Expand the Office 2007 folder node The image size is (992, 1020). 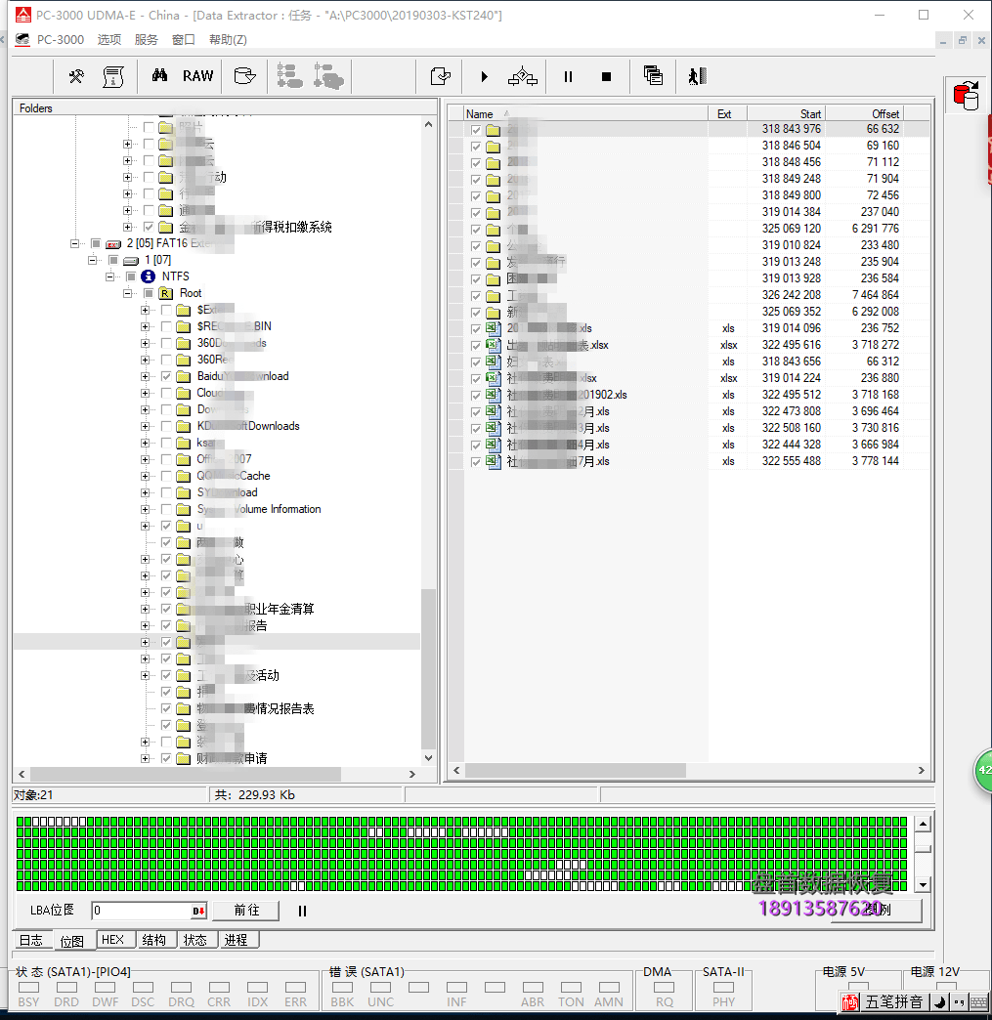tap(146, 459)
